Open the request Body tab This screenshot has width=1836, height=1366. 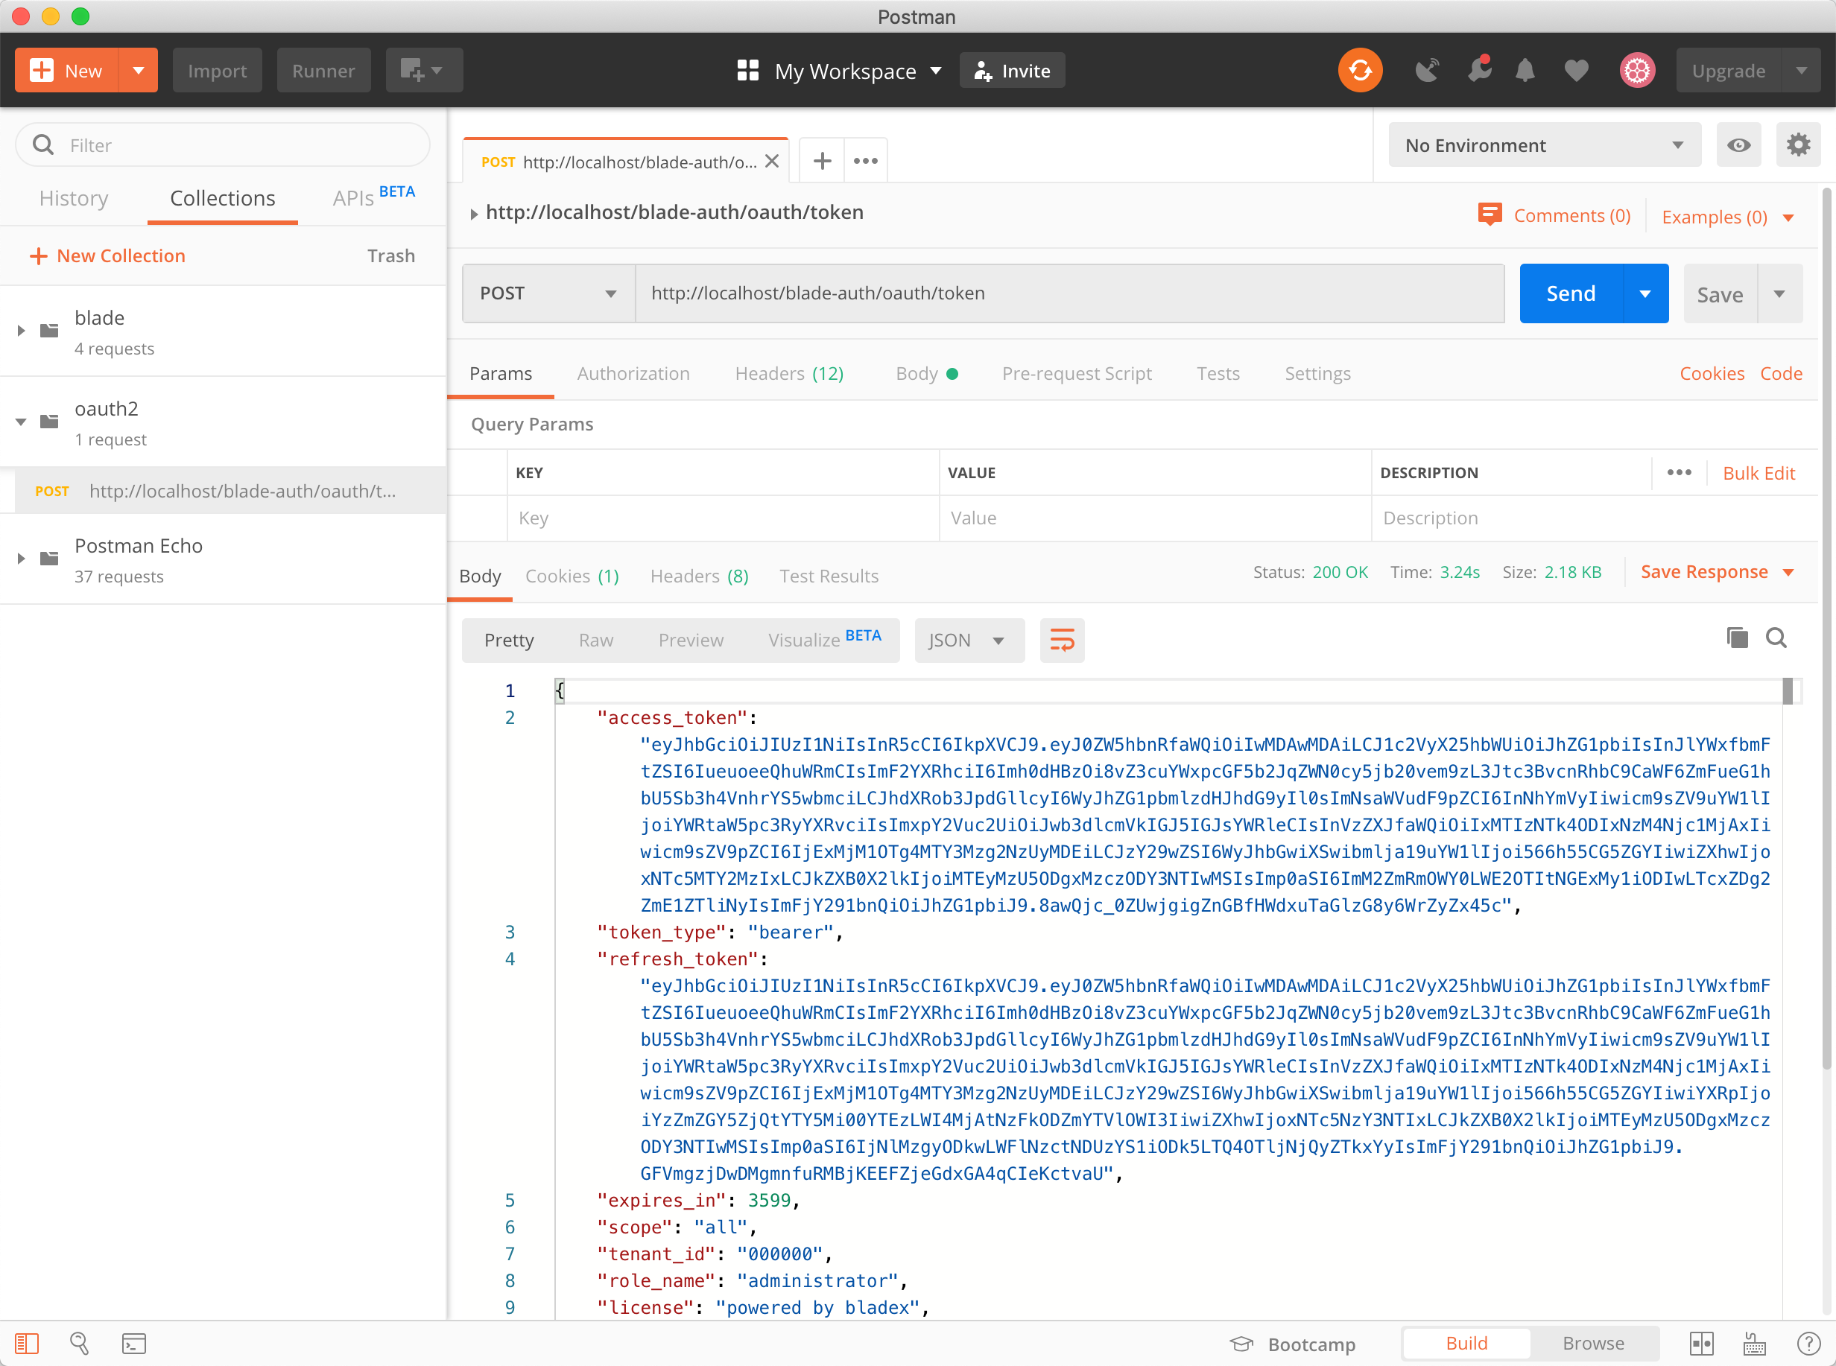[926, 373]
